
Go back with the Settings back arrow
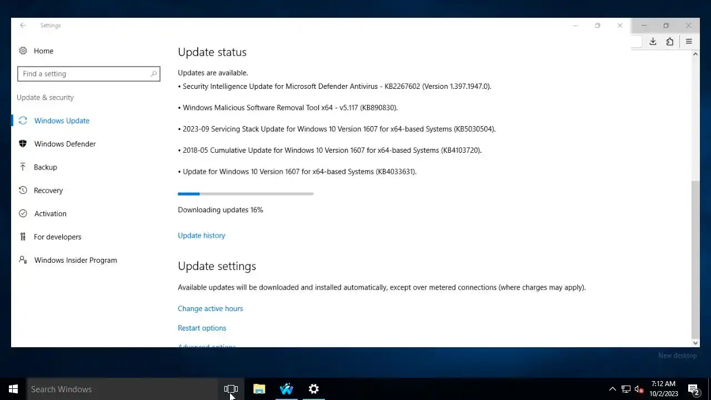point(23,26)
